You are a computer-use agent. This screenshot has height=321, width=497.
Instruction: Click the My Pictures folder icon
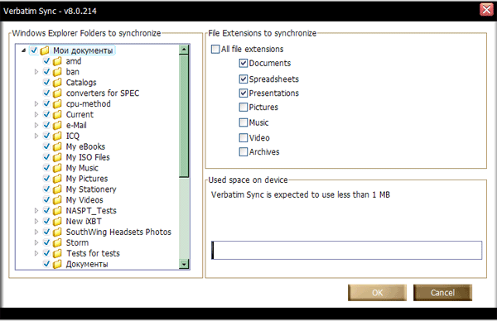point(57,179)
